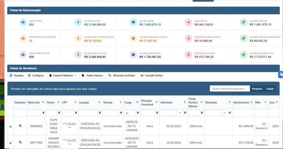Expand row of Vagner Araujo Rosario
Image resolution: width=283 pixels, height=149 pixels.
tap(11, 143)
